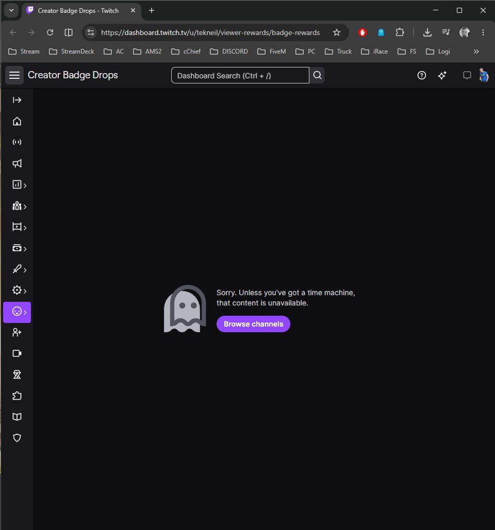The width and height of the screenshot is (495, 530).
Task: Open the Truck bookmarks folder
Action: click(x=338, y=52)
